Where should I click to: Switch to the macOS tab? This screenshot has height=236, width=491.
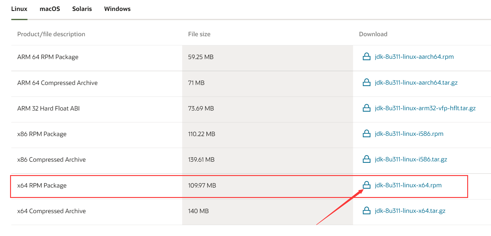click(50, 9)
